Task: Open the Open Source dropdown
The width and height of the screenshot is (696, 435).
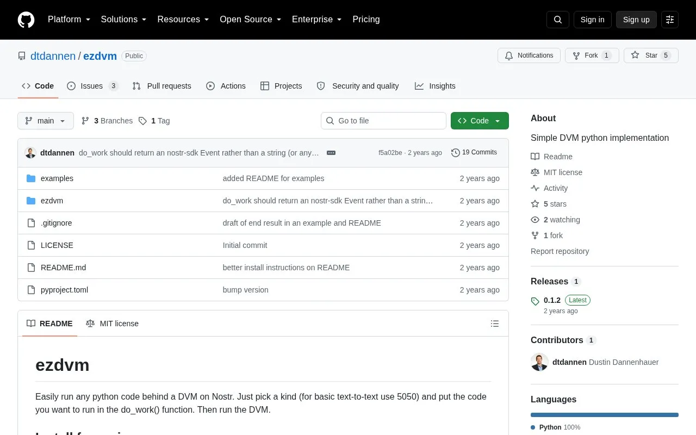Action: click(x=251, y=20)
